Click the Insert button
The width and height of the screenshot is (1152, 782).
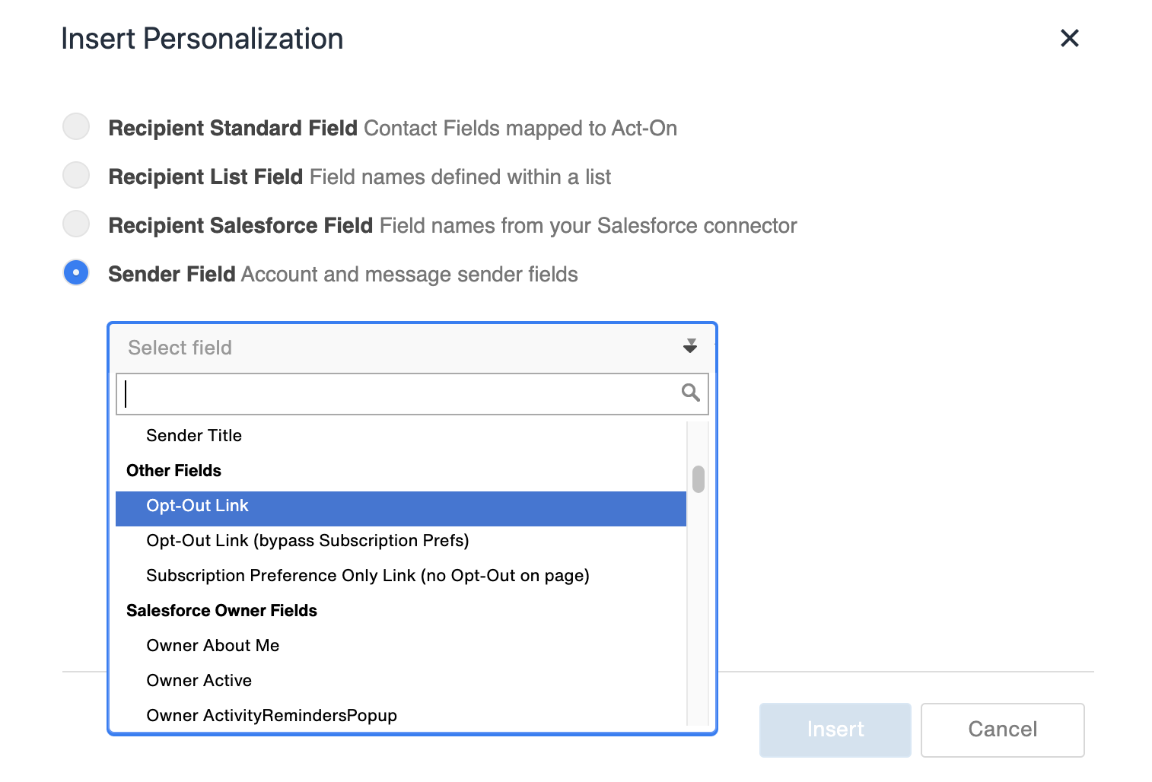tap(835, 730)
